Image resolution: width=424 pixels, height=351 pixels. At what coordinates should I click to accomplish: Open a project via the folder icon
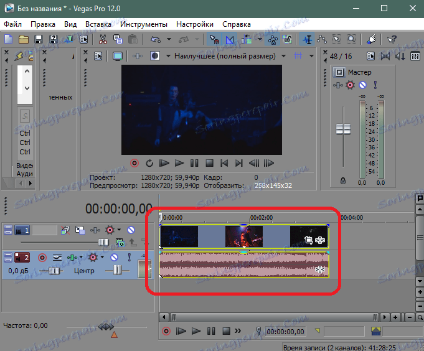[24, 39]
